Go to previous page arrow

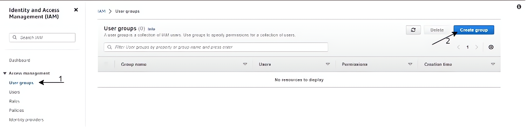(458, 47)
